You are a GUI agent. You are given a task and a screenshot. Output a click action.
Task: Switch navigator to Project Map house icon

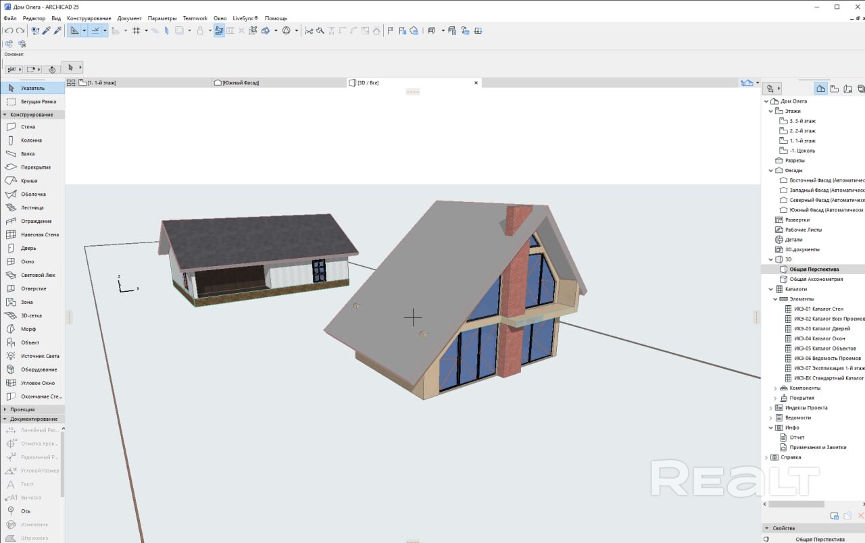point(820,88)
